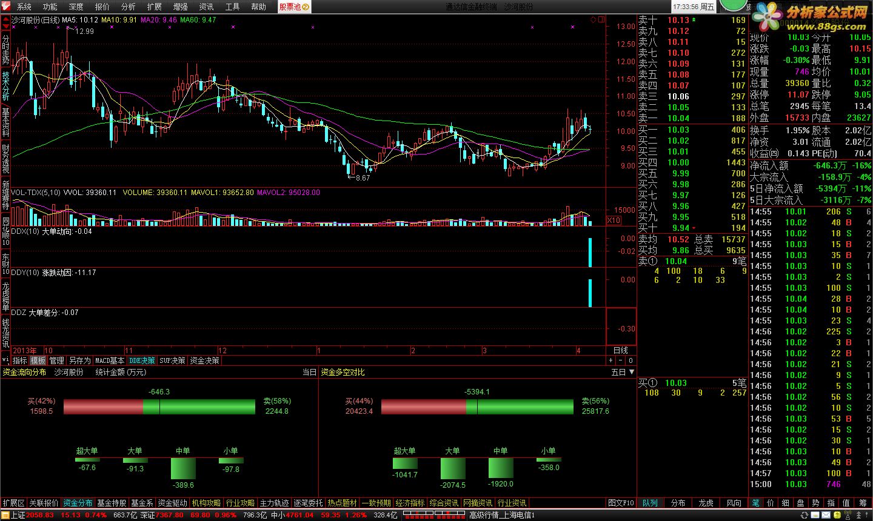This screenshot has height=521, width=873.
Task: Open the 功能 menu
Action: pos(50,7)
